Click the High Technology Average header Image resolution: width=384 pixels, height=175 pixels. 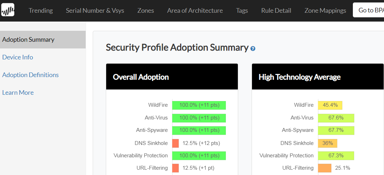[317, 77]
